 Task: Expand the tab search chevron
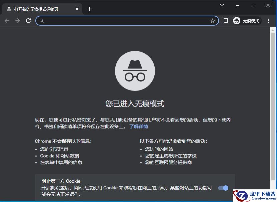coord(222,5)
